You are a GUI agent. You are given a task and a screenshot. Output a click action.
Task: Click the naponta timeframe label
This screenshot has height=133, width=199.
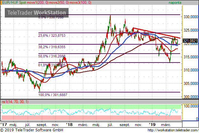coord(175,3)
